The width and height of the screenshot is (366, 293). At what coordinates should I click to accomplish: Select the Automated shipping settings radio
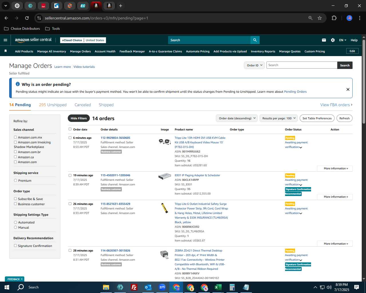15,222
